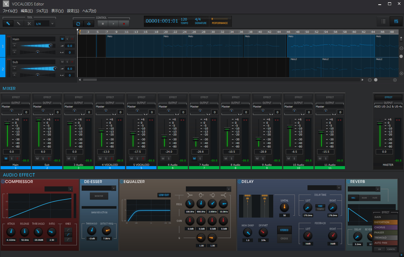Viewport: 404px width, 257px height.
Task: Select the hard knee curve icon
Action: click(68, 240)
